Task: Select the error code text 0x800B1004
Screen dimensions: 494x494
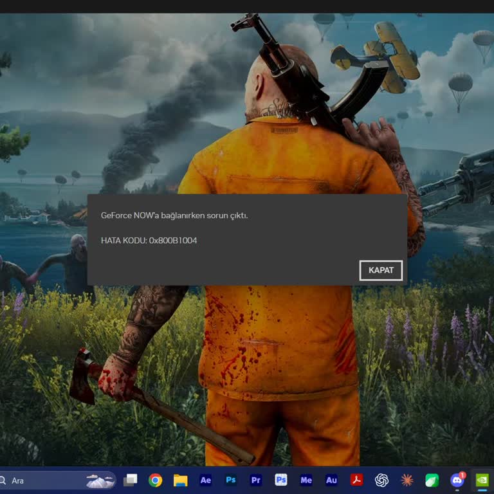Action: [172, 241]
